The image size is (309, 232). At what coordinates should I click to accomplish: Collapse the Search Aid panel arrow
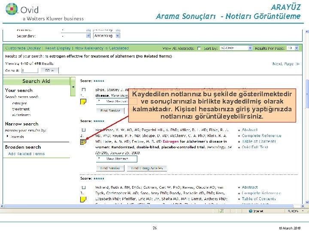[x=73, y=87]
